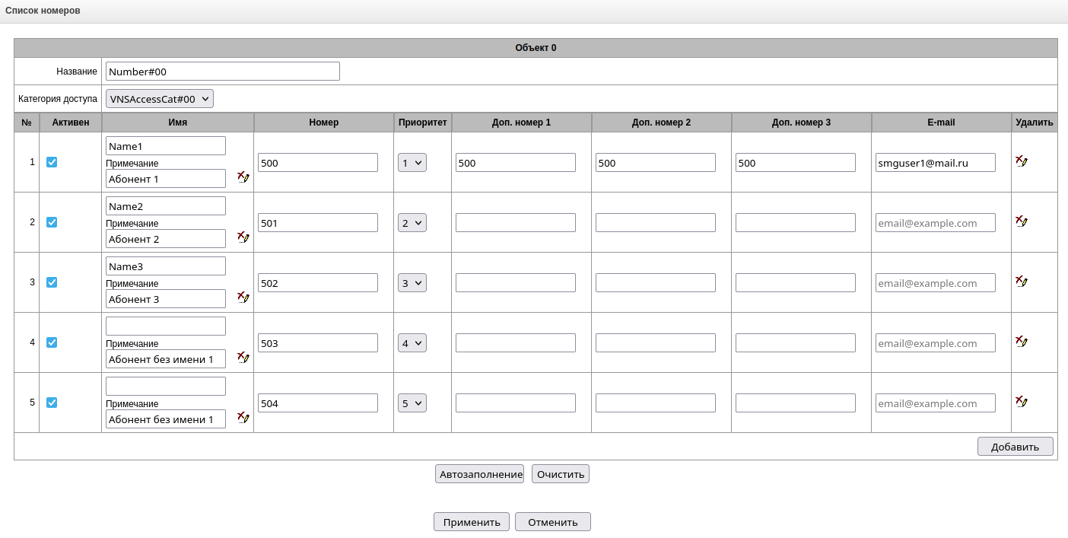This screenshot has height=538, width=1068.
Task: Click the clear-note icon in row 4
Action: (x=243, y=358)
